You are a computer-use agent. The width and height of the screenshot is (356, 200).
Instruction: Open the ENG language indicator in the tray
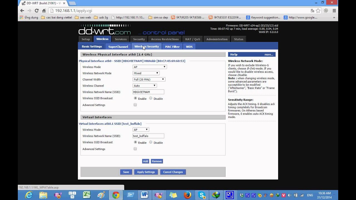[x=310, y=195]
